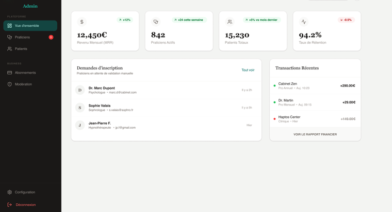
Task: Click the Tout voir link
Action: pyautogui.click(x=248, y=70)
